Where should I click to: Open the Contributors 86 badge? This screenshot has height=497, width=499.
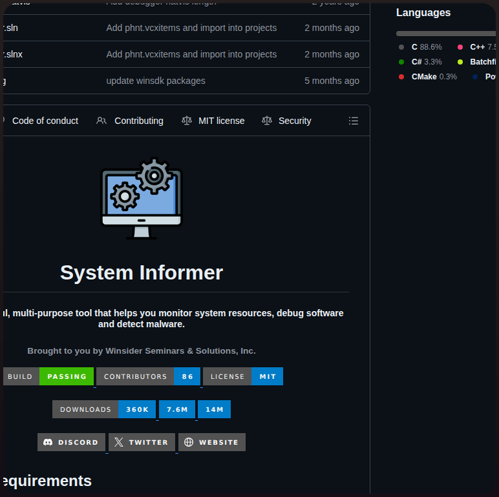tap(148, 376)
